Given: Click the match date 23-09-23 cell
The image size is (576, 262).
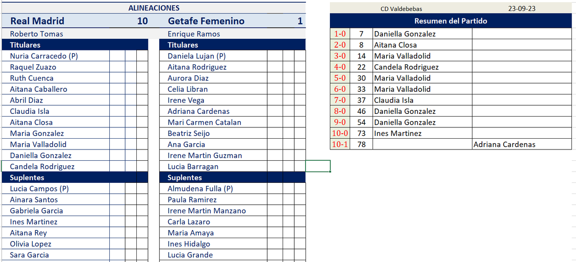Looking at the screenshot, I should 522,9.
